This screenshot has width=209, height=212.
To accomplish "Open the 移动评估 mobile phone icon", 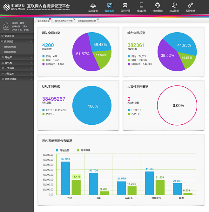I will point(141,5).
